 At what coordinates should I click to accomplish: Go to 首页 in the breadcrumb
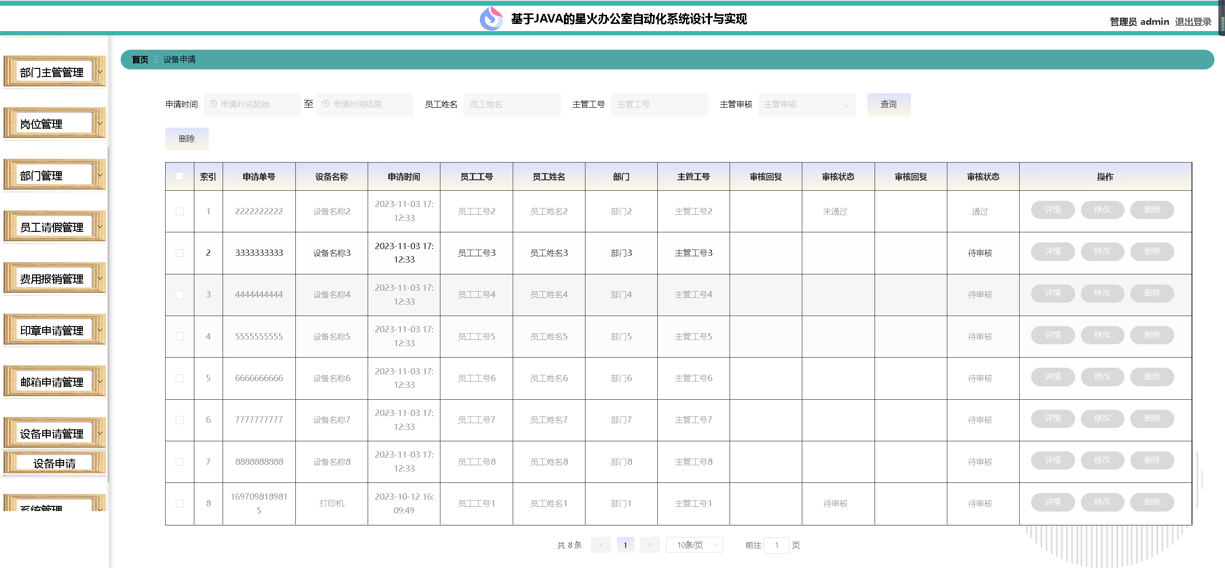tap(140, 60)
